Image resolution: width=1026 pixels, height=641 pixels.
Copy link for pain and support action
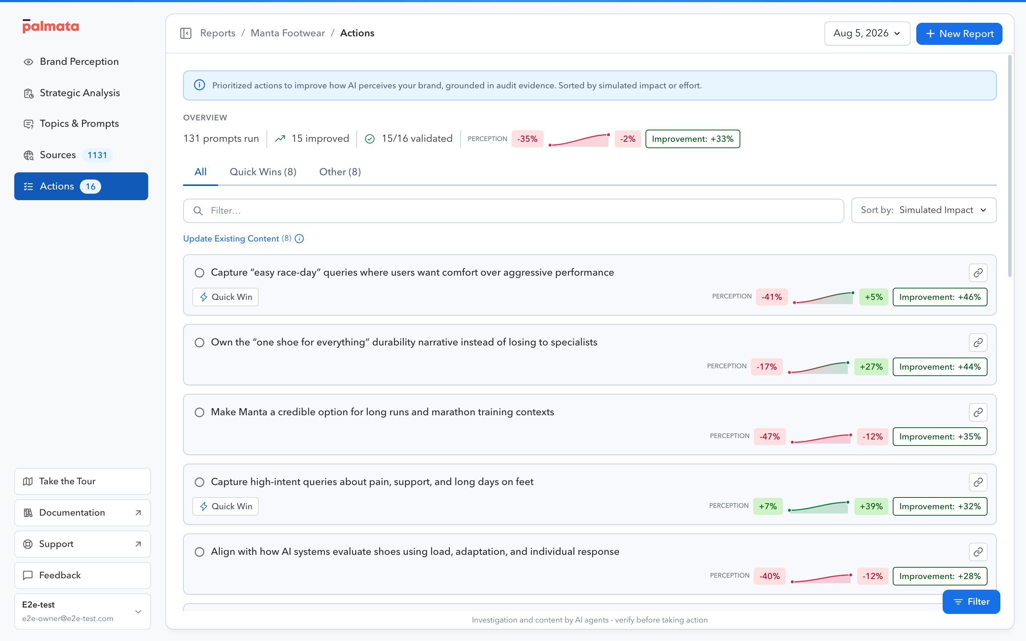[978, 482]
